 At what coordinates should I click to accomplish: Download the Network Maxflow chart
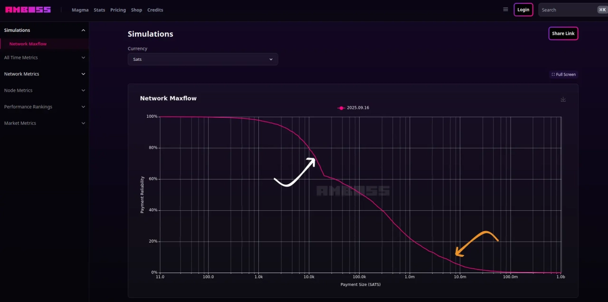(563, 99)
